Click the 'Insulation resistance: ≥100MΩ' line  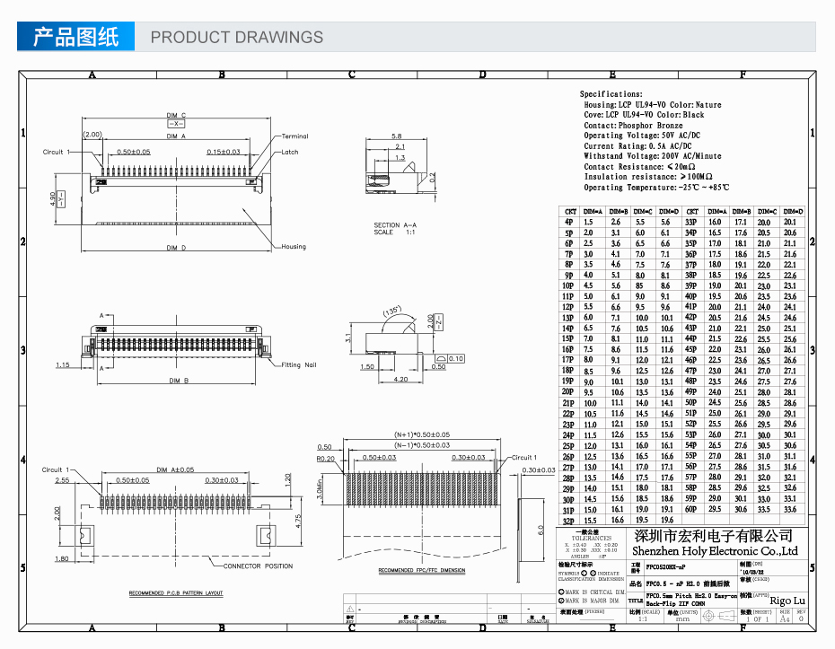[648, 177]
